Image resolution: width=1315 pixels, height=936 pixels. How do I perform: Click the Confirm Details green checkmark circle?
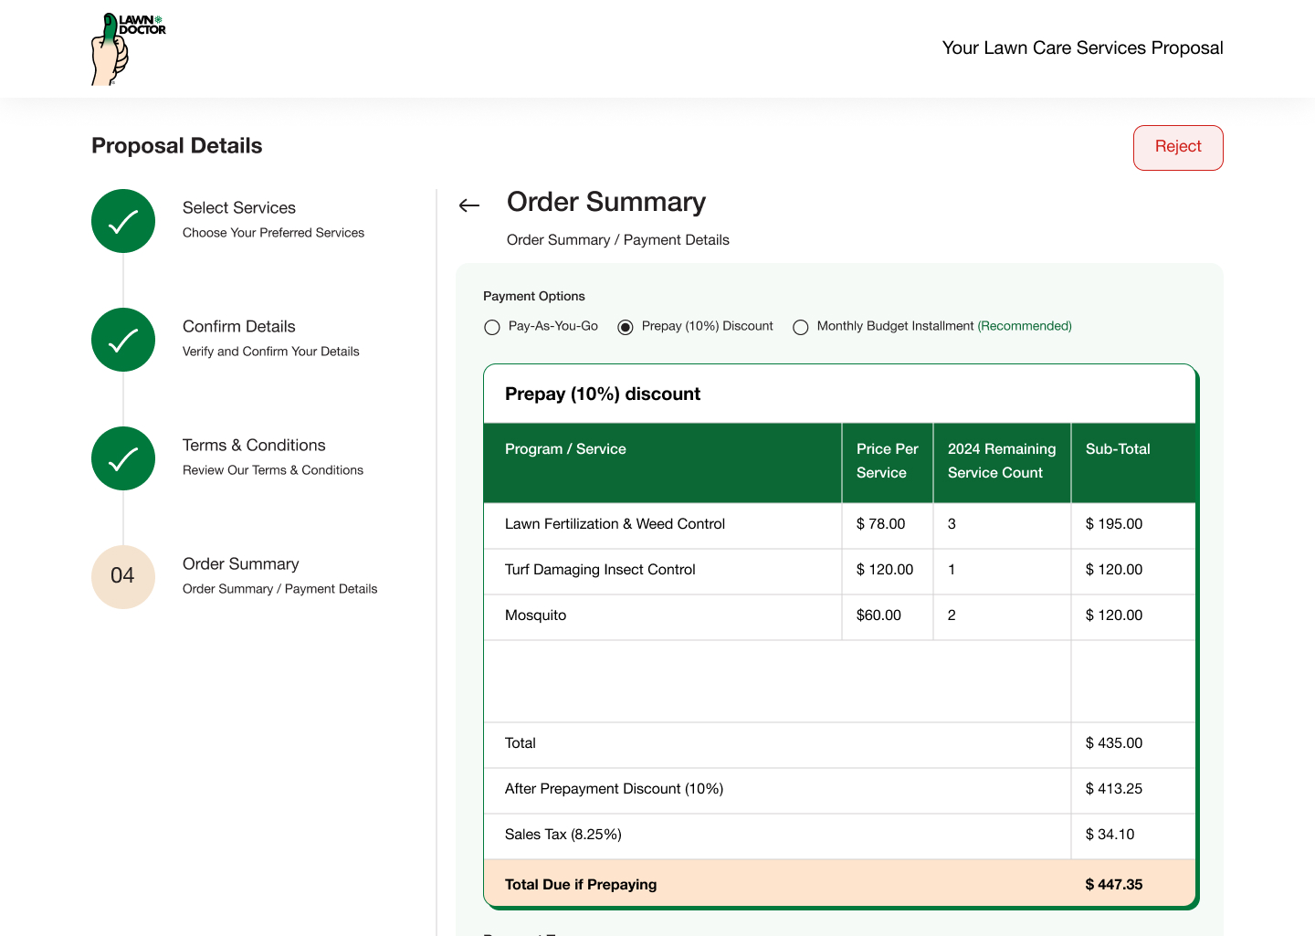[x=123, y=340]
